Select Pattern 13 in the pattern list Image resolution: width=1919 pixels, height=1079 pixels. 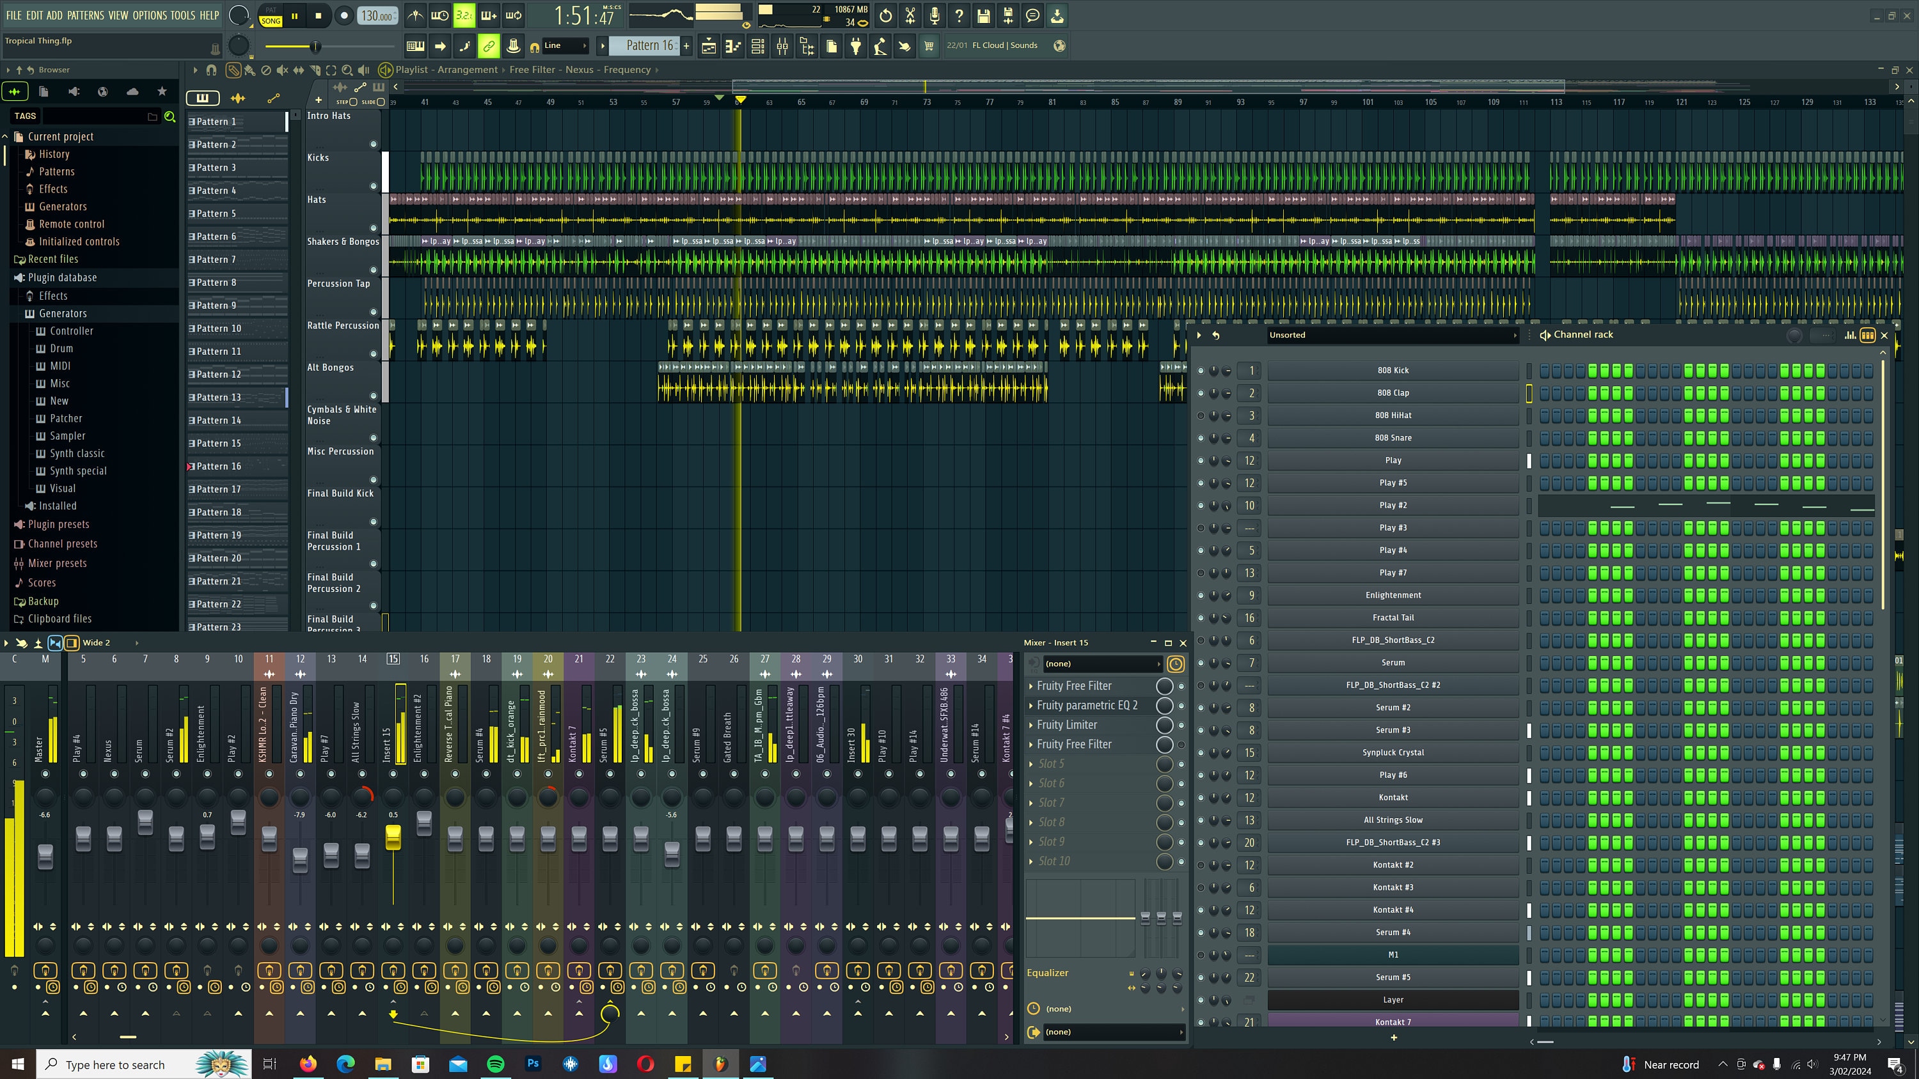(220, 397)
